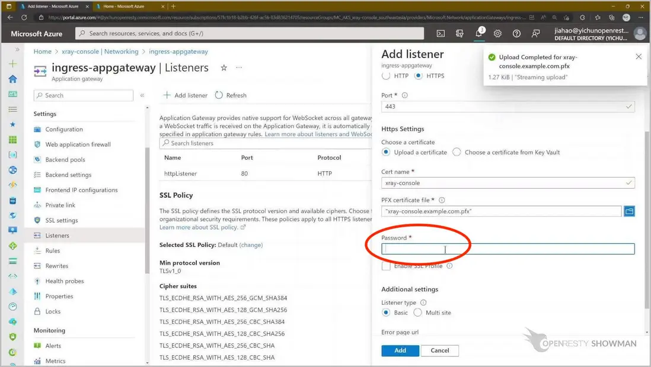Browse for PFX certificate file

point(629,211)
